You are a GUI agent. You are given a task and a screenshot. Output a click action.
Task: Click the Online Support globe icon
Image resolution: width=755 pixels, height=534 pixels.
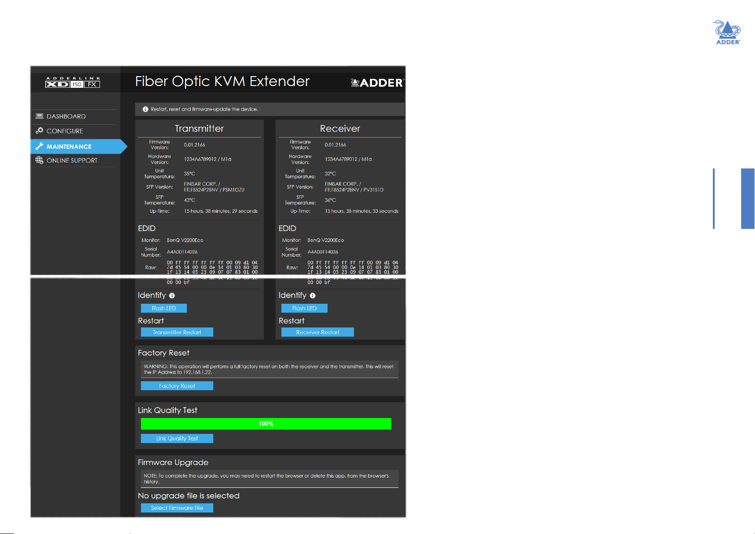[39, 160]
